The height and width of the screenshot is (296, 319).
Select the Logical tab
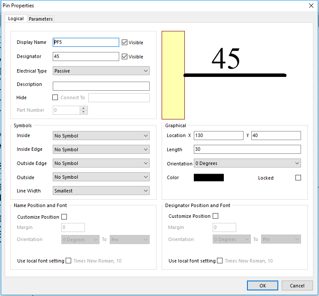click(16, 19)
